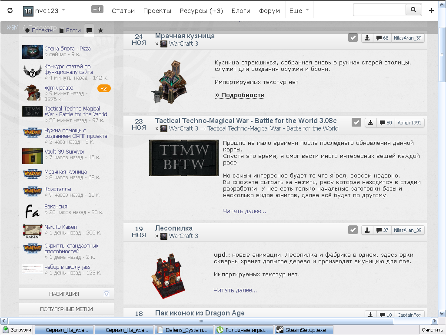The image size is (446, 335).
Task: Open Нужна помощь с созданием ОРПГ проекта
Action: click(x=76, y=133)
